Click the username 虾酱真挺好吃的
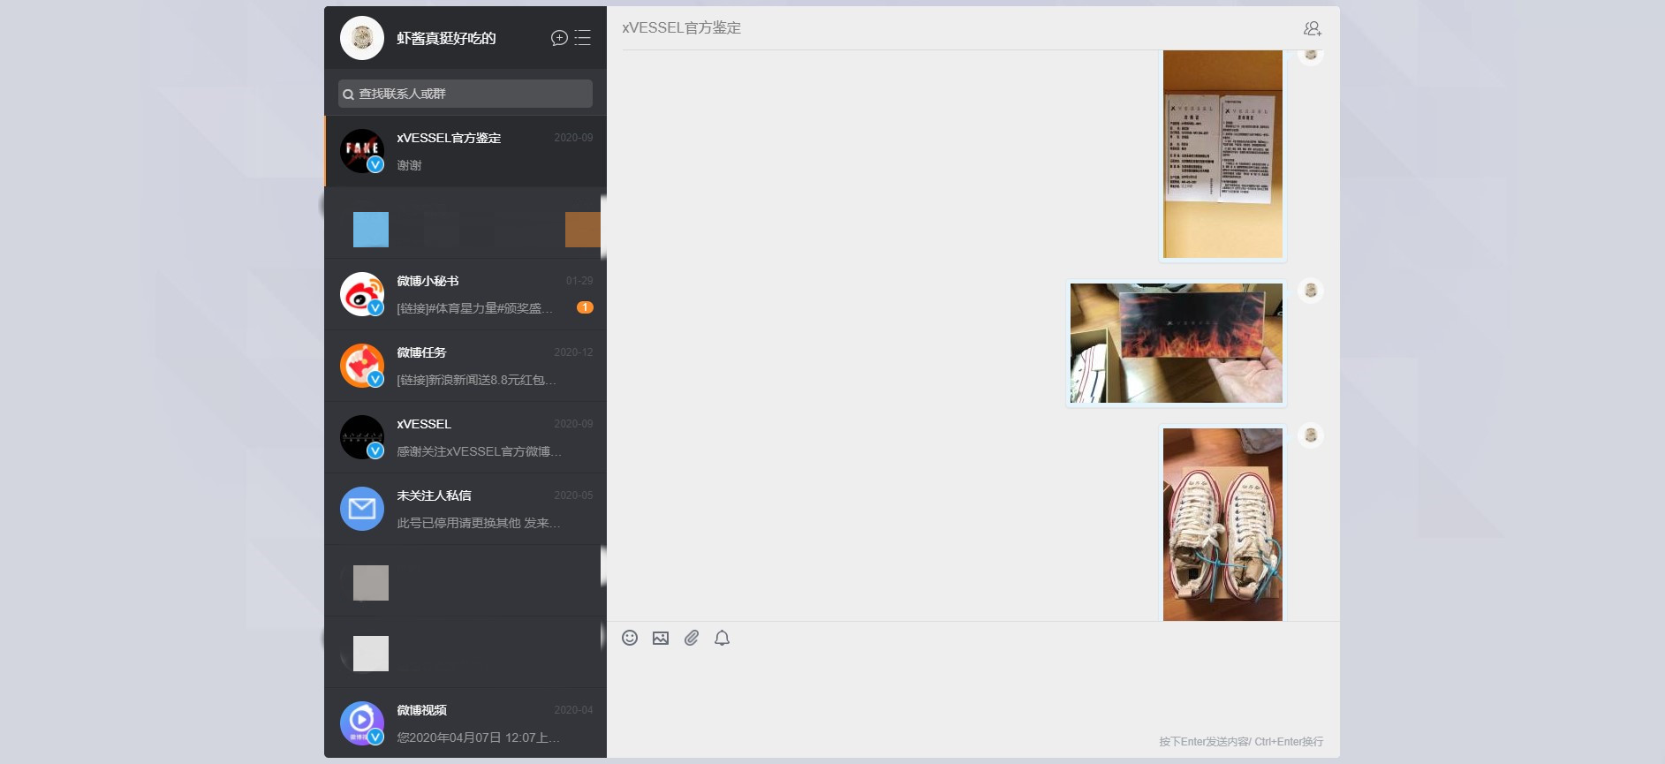The width and height of the screenshot is (1665, 764). (x=446, y=38)
